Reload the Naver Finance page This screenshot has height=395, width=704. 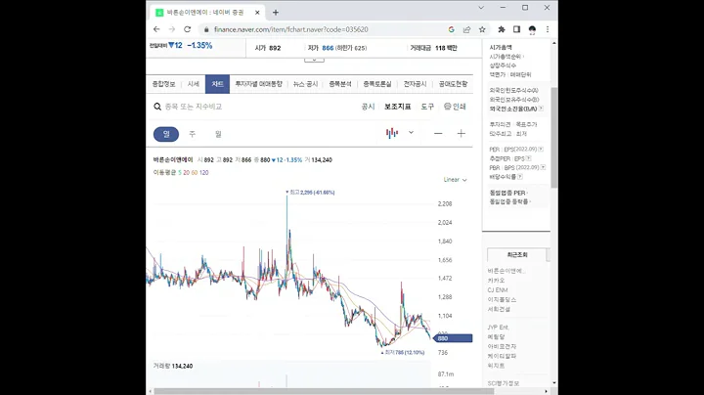[x=187, y=29]
